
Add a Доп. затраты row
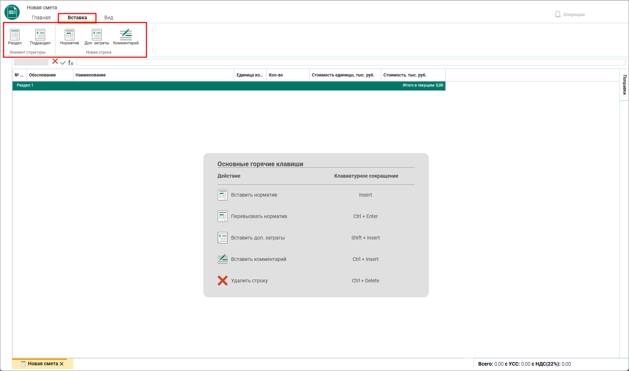[97, 37]
